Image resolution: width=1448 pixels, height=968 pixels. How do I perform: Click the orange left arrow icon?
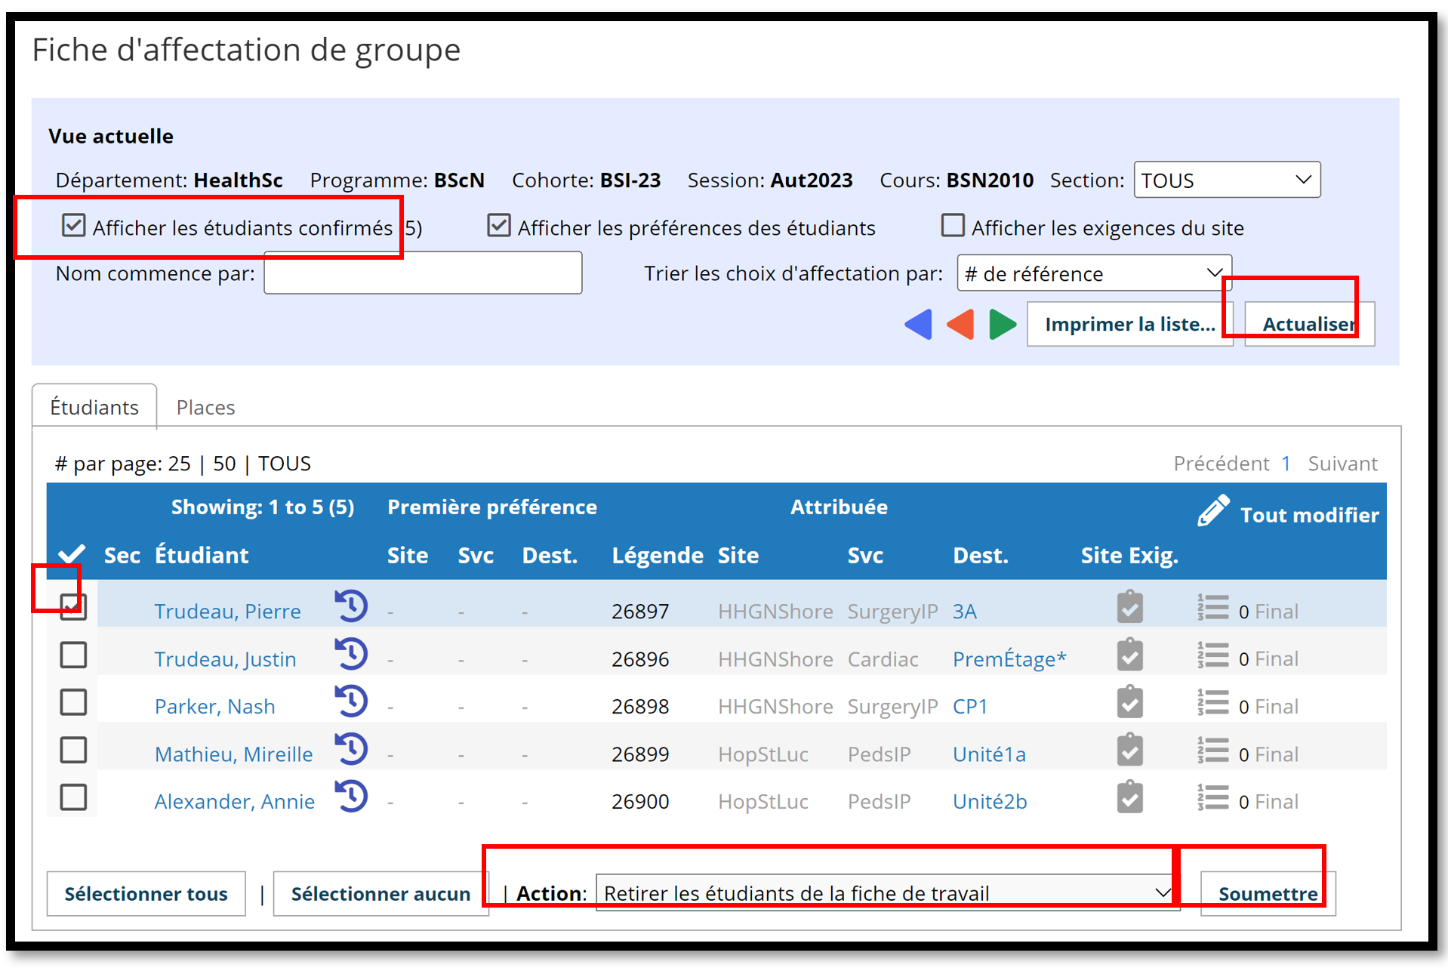tap(960, 325)
